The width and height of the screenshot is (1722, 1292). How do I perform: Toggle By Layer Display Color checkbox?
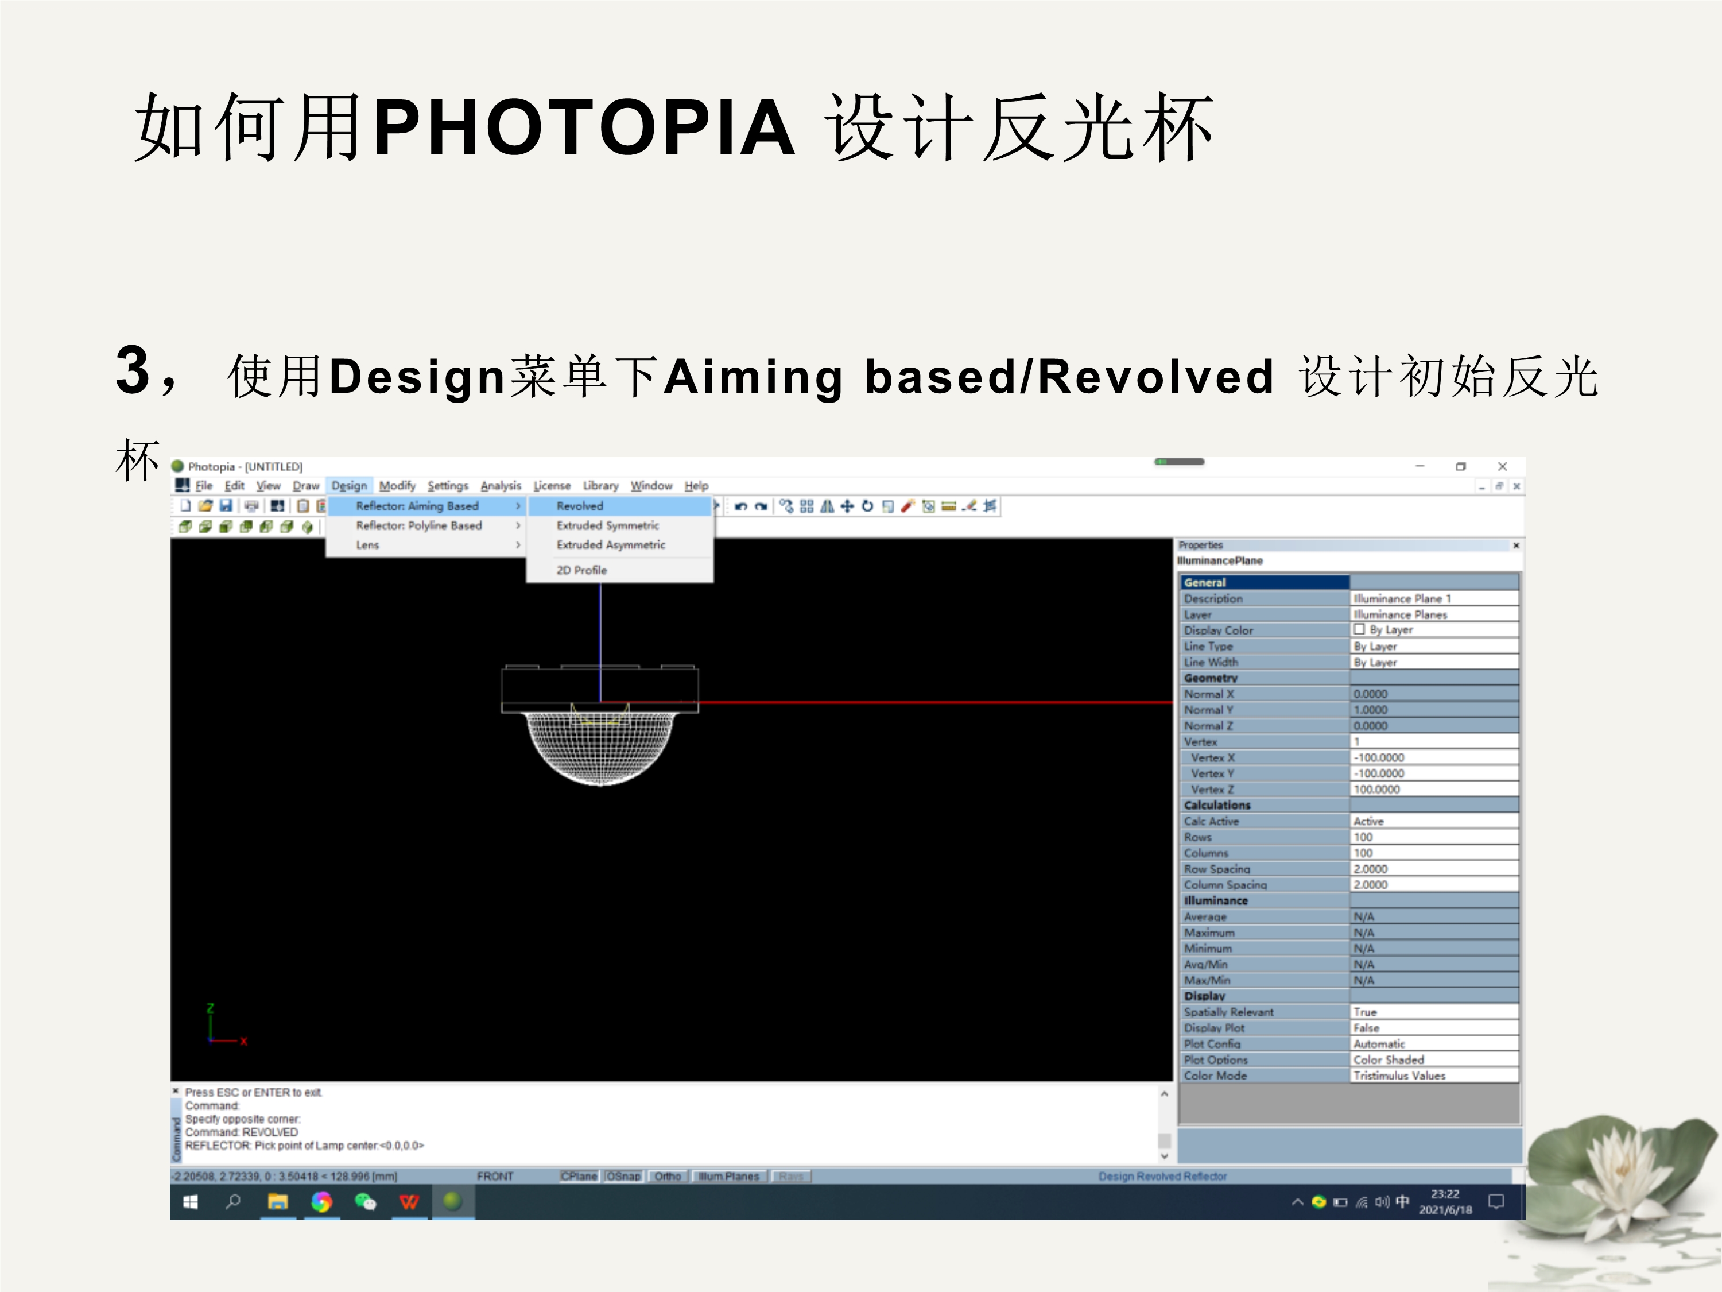[x=1359, y=629]
